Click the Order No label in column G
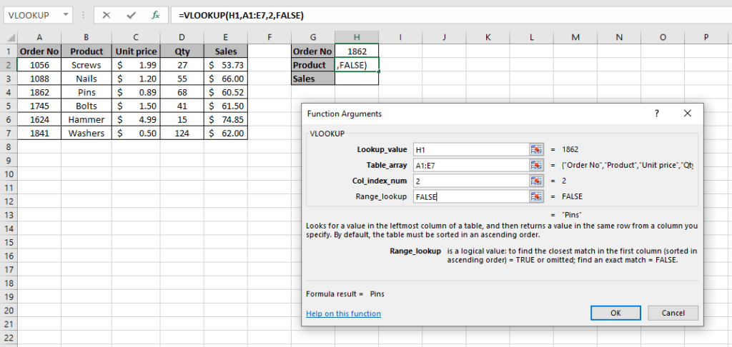 click(313, 51)
